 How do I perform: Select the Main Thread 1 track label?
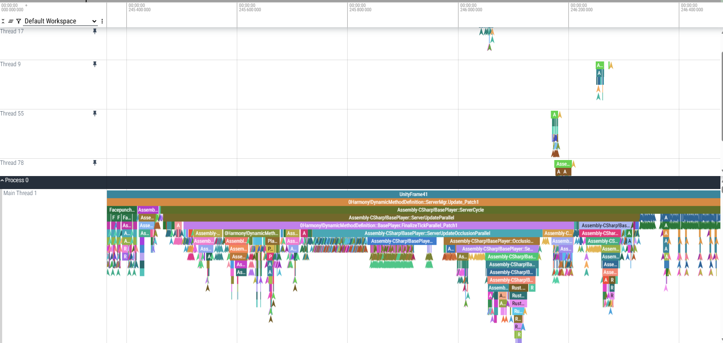click(x=20, y=193)
